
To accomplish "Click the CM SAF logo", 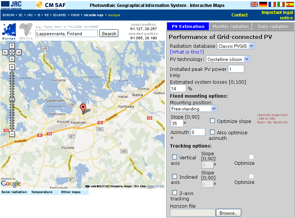I will [x=51, y=5].
